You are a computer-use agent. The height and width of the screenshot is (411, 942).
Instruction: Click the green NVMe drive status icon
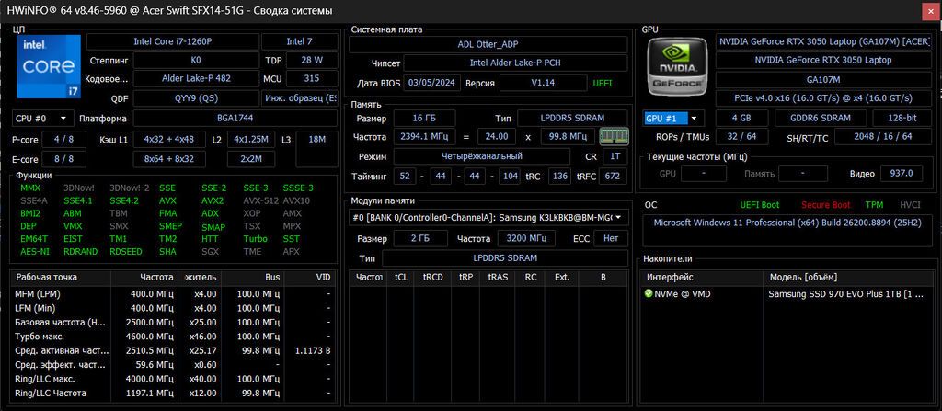[649, 294]
